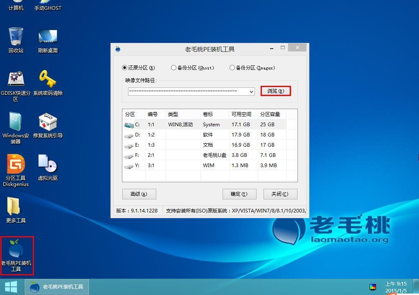Select the D: 软件 partition row
Viewport: 419px width, 295px height.
[x=184, y=134]
